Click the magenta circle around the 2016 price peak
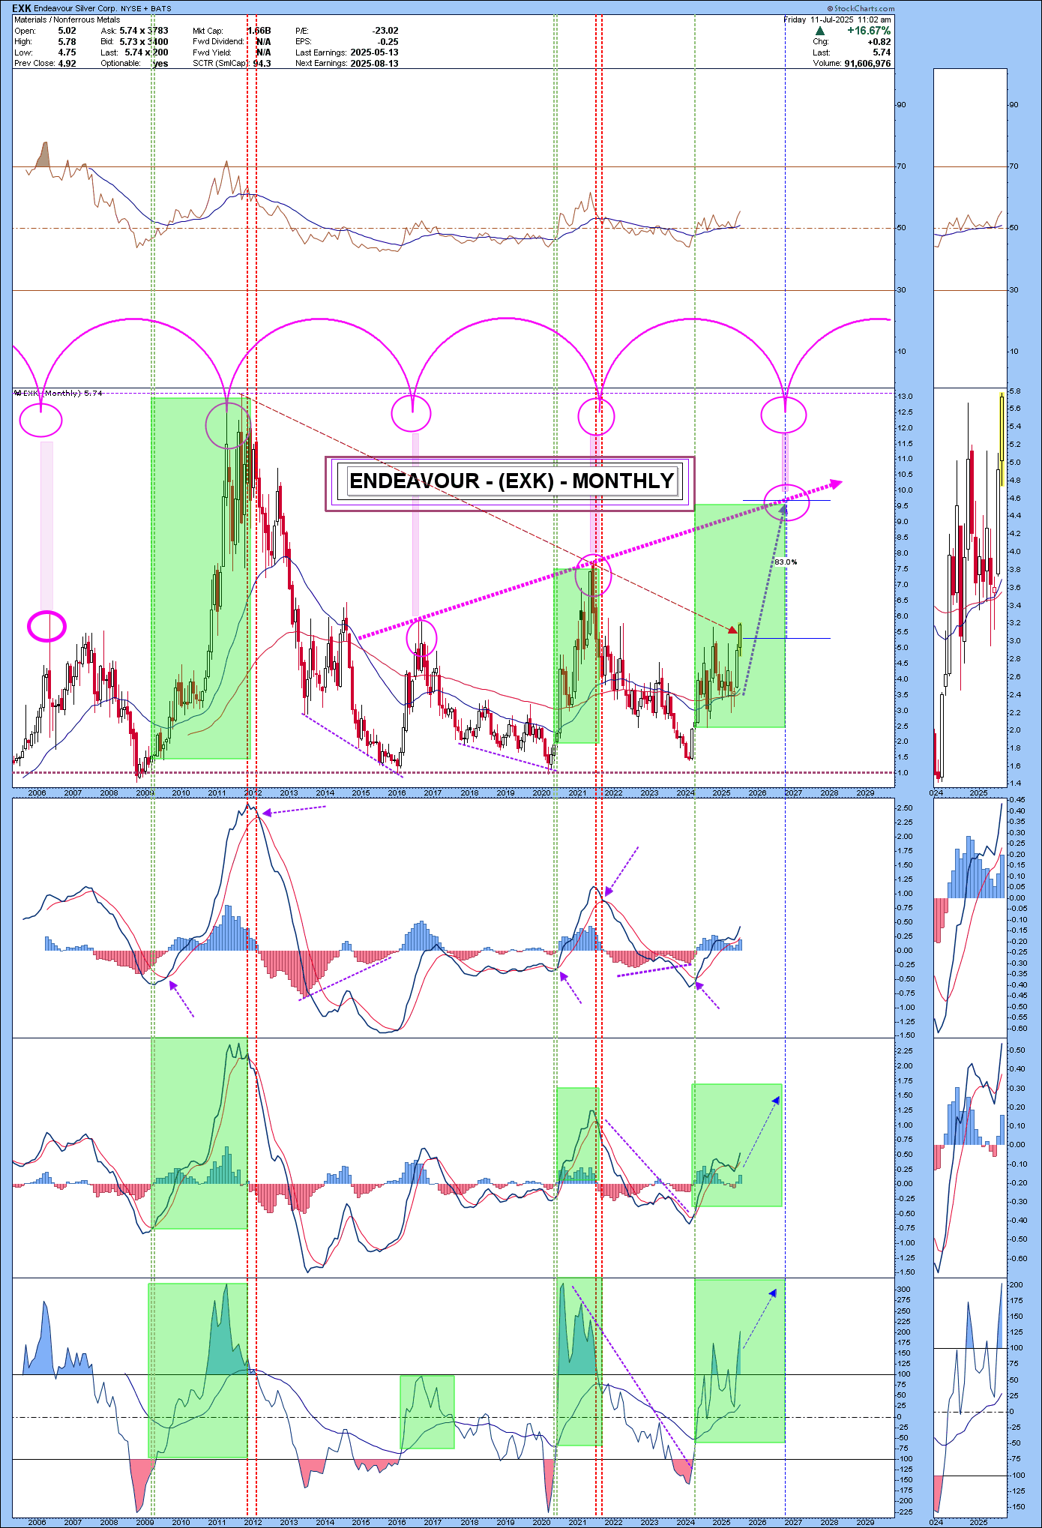 point(421,639)
